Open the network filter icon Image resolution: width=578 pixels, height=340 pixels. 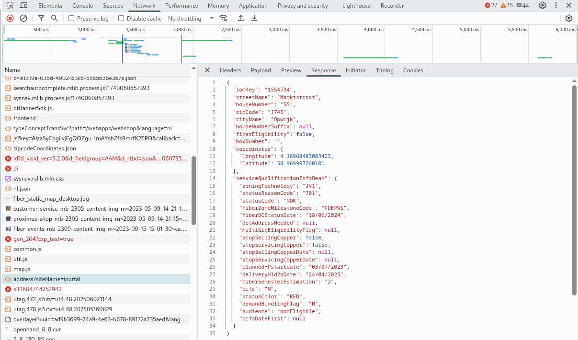click(x=41, y=18)
